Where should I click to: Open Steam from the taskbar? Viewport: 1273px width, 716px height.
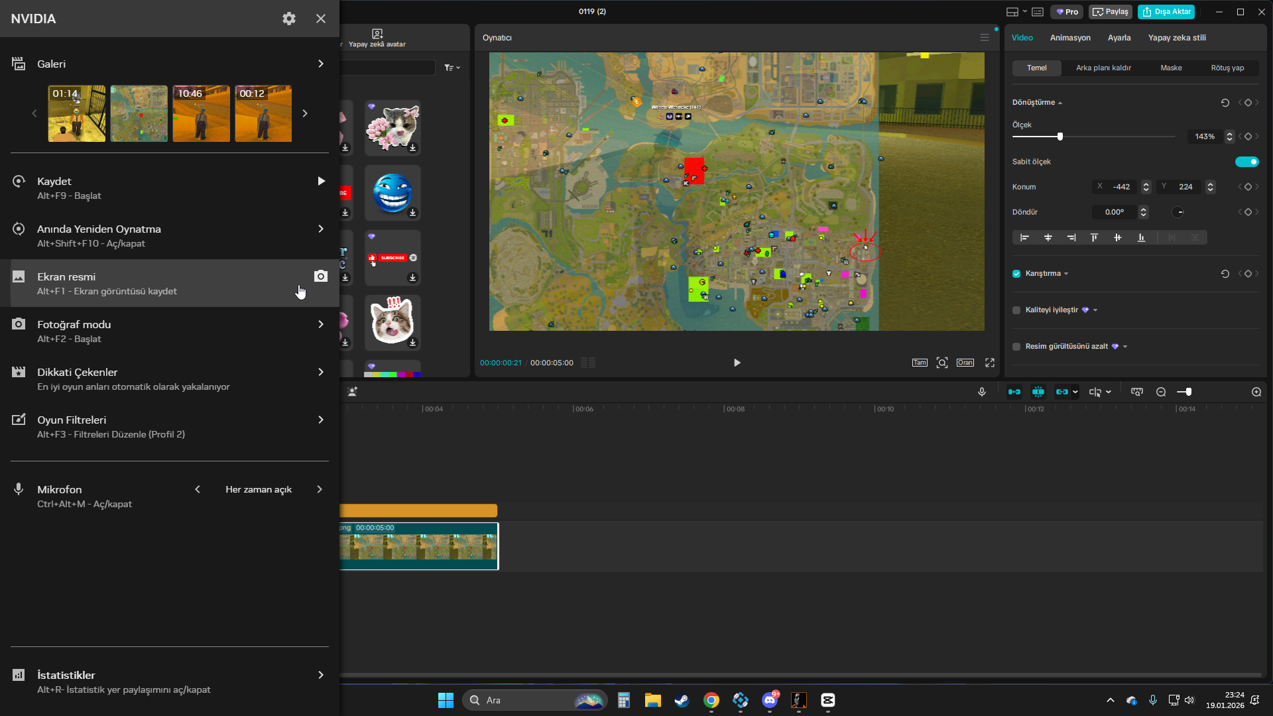point(682,700)
